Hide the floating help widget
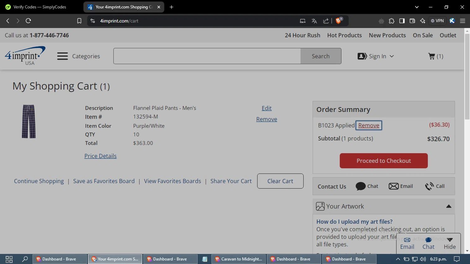 tap(450, 243)
